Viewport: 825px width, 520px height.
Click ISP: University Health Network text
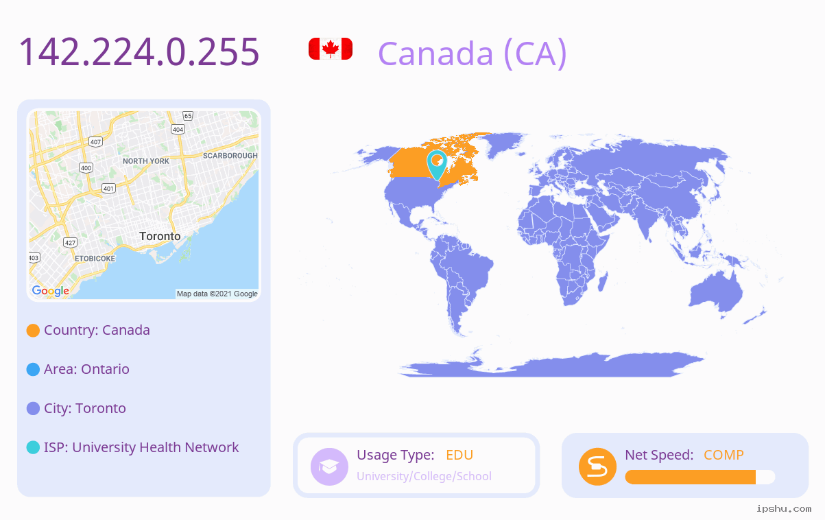(x=141, y=447)
